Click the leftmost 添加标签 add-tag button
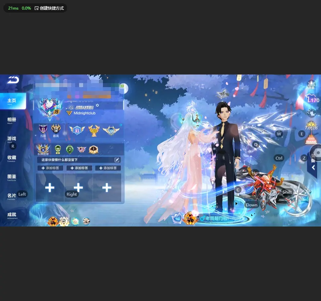This screenshot has height=301, width=321. tap(50, 168)
